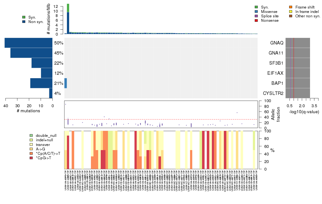Click the 45% label beside GNA11 row
Image resolution: width=322 pixels, height=204 pixels.
59,53
